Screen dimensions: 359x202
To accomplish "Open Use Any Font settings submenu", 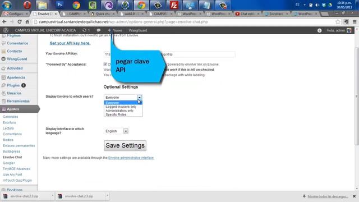I will coord(12,175).
